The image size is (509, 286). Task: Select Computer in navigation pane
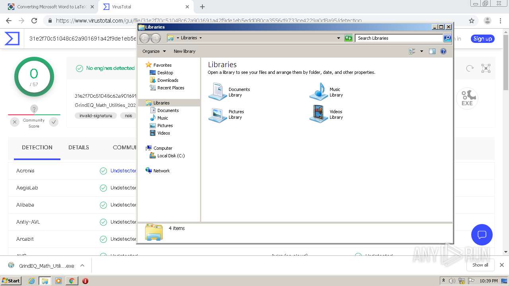pos(163,148)
